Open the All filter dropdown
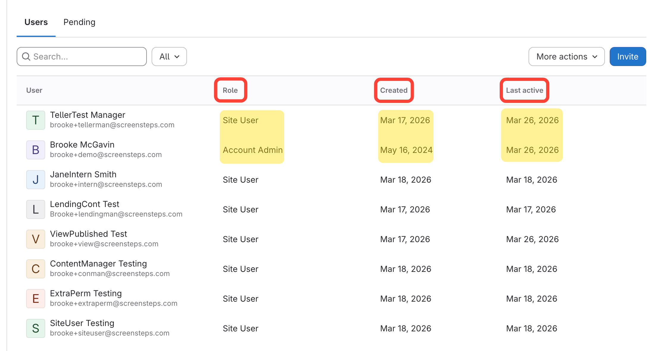651x351 pixels. click(169, 57)
